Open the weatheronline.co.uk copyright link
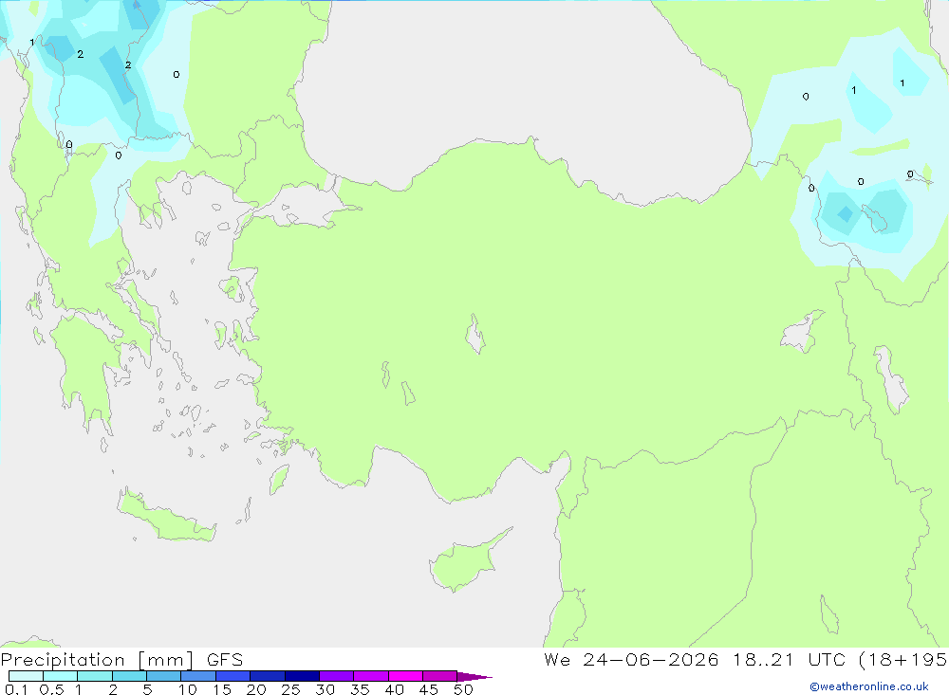Viewport: 949px width, 695px height. pyautogui.click(x=869, y=686)
